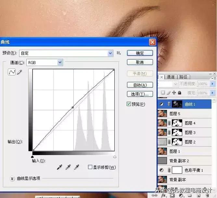Click the lock transparent pixels icon
The image size is (217, 198).
pos(163,93)
